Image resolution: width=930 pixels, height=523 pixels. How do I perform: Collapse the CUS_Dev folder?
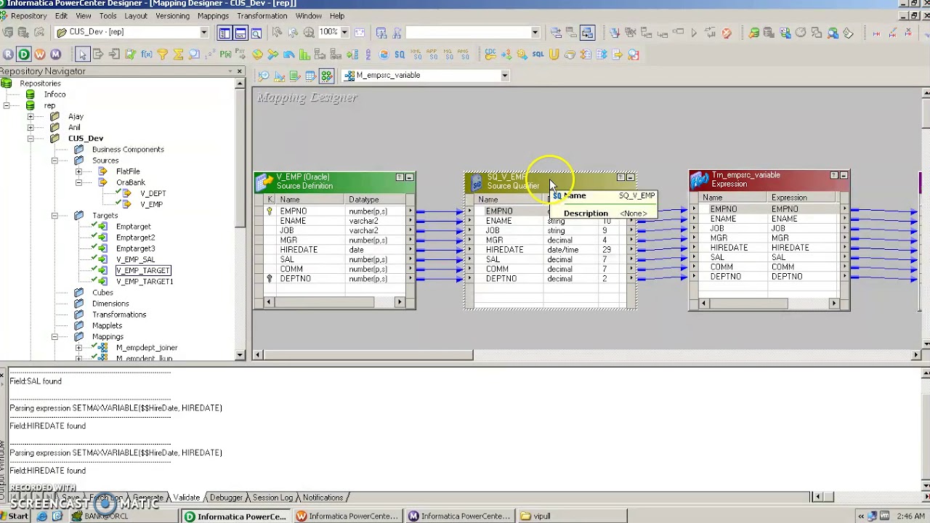31,138
